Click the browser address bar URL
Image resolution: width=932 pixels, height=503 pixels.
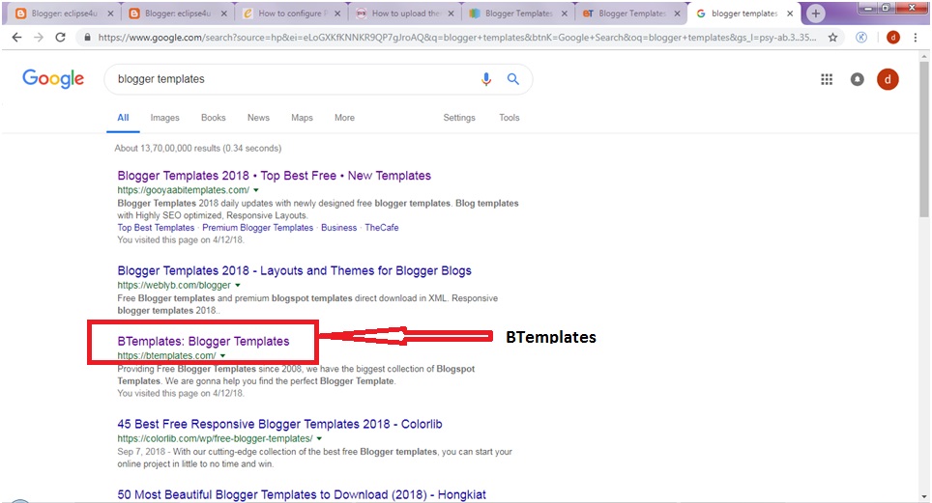coord(456,38)
